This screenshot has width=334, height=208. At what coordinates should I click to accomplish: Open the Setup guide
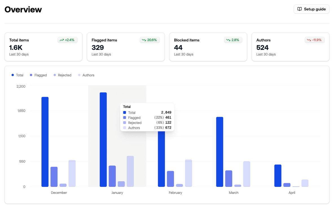click(311, 9)
